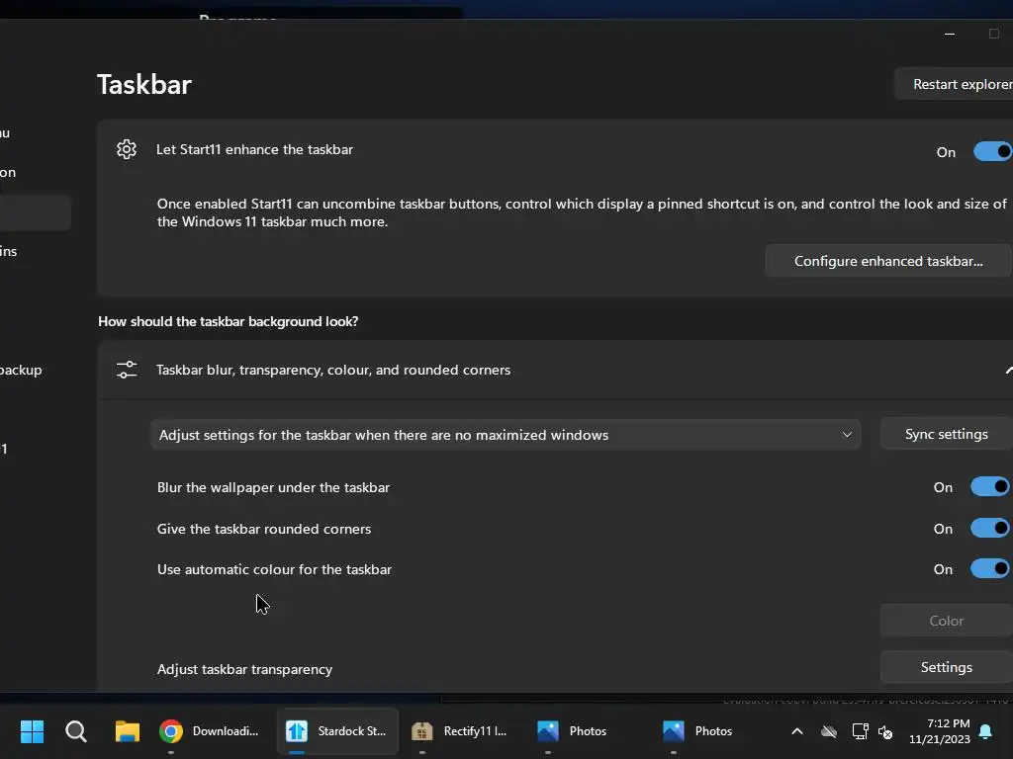Select the sidebar item ending in 'ins'
1013x759 pixels.
click(x=8, y=251)
